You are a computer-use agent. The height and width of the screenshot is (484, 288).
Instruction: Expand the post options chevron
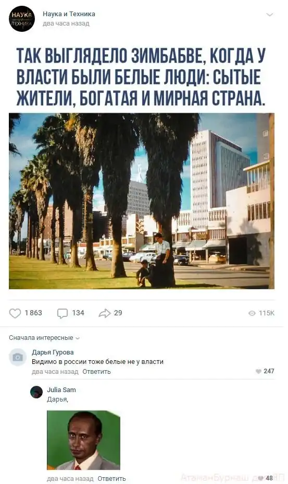coord(270,15)
